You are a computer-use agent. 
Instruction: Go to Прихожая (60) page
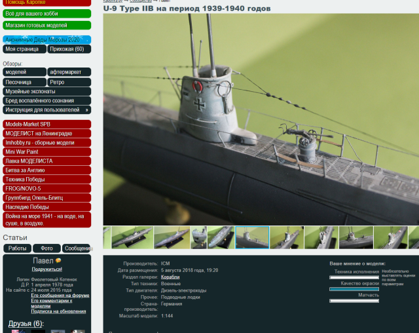click(69, 49)
